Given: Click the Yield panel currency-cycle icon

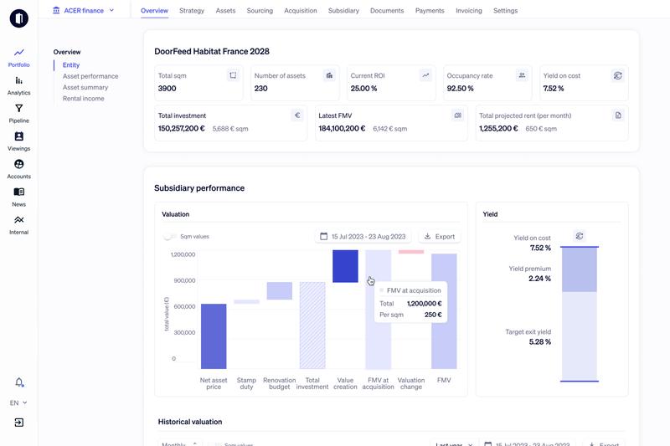Looking at the screenshot, I should pyautogui.click(x=580, y=236).
